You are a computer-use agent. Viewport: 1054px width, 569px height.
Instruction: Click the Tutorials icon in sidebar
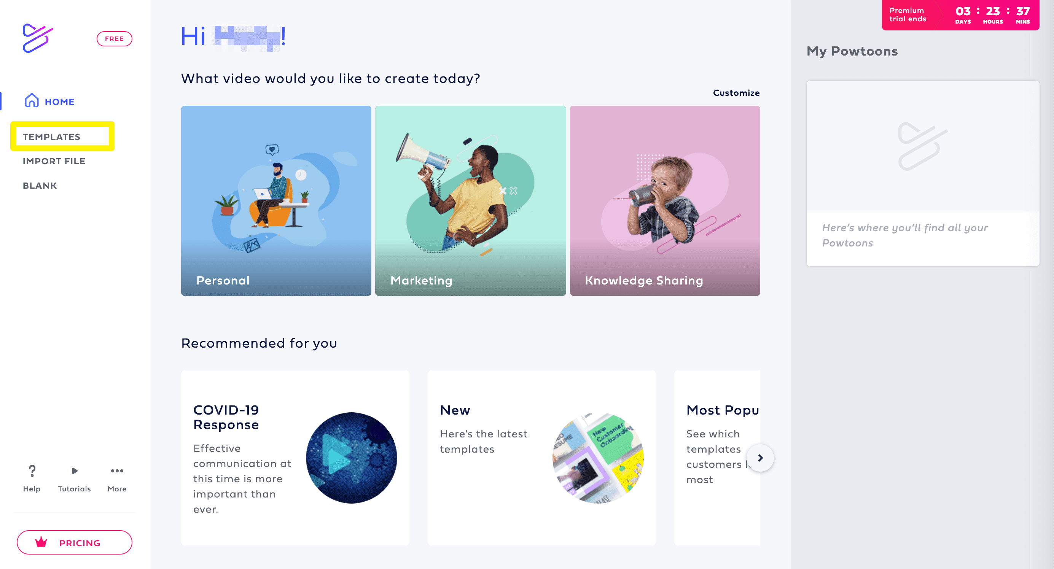(73, 471)
